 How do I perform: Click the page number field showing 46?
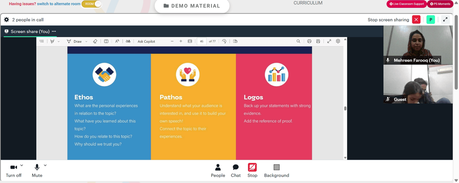(202, 42)
